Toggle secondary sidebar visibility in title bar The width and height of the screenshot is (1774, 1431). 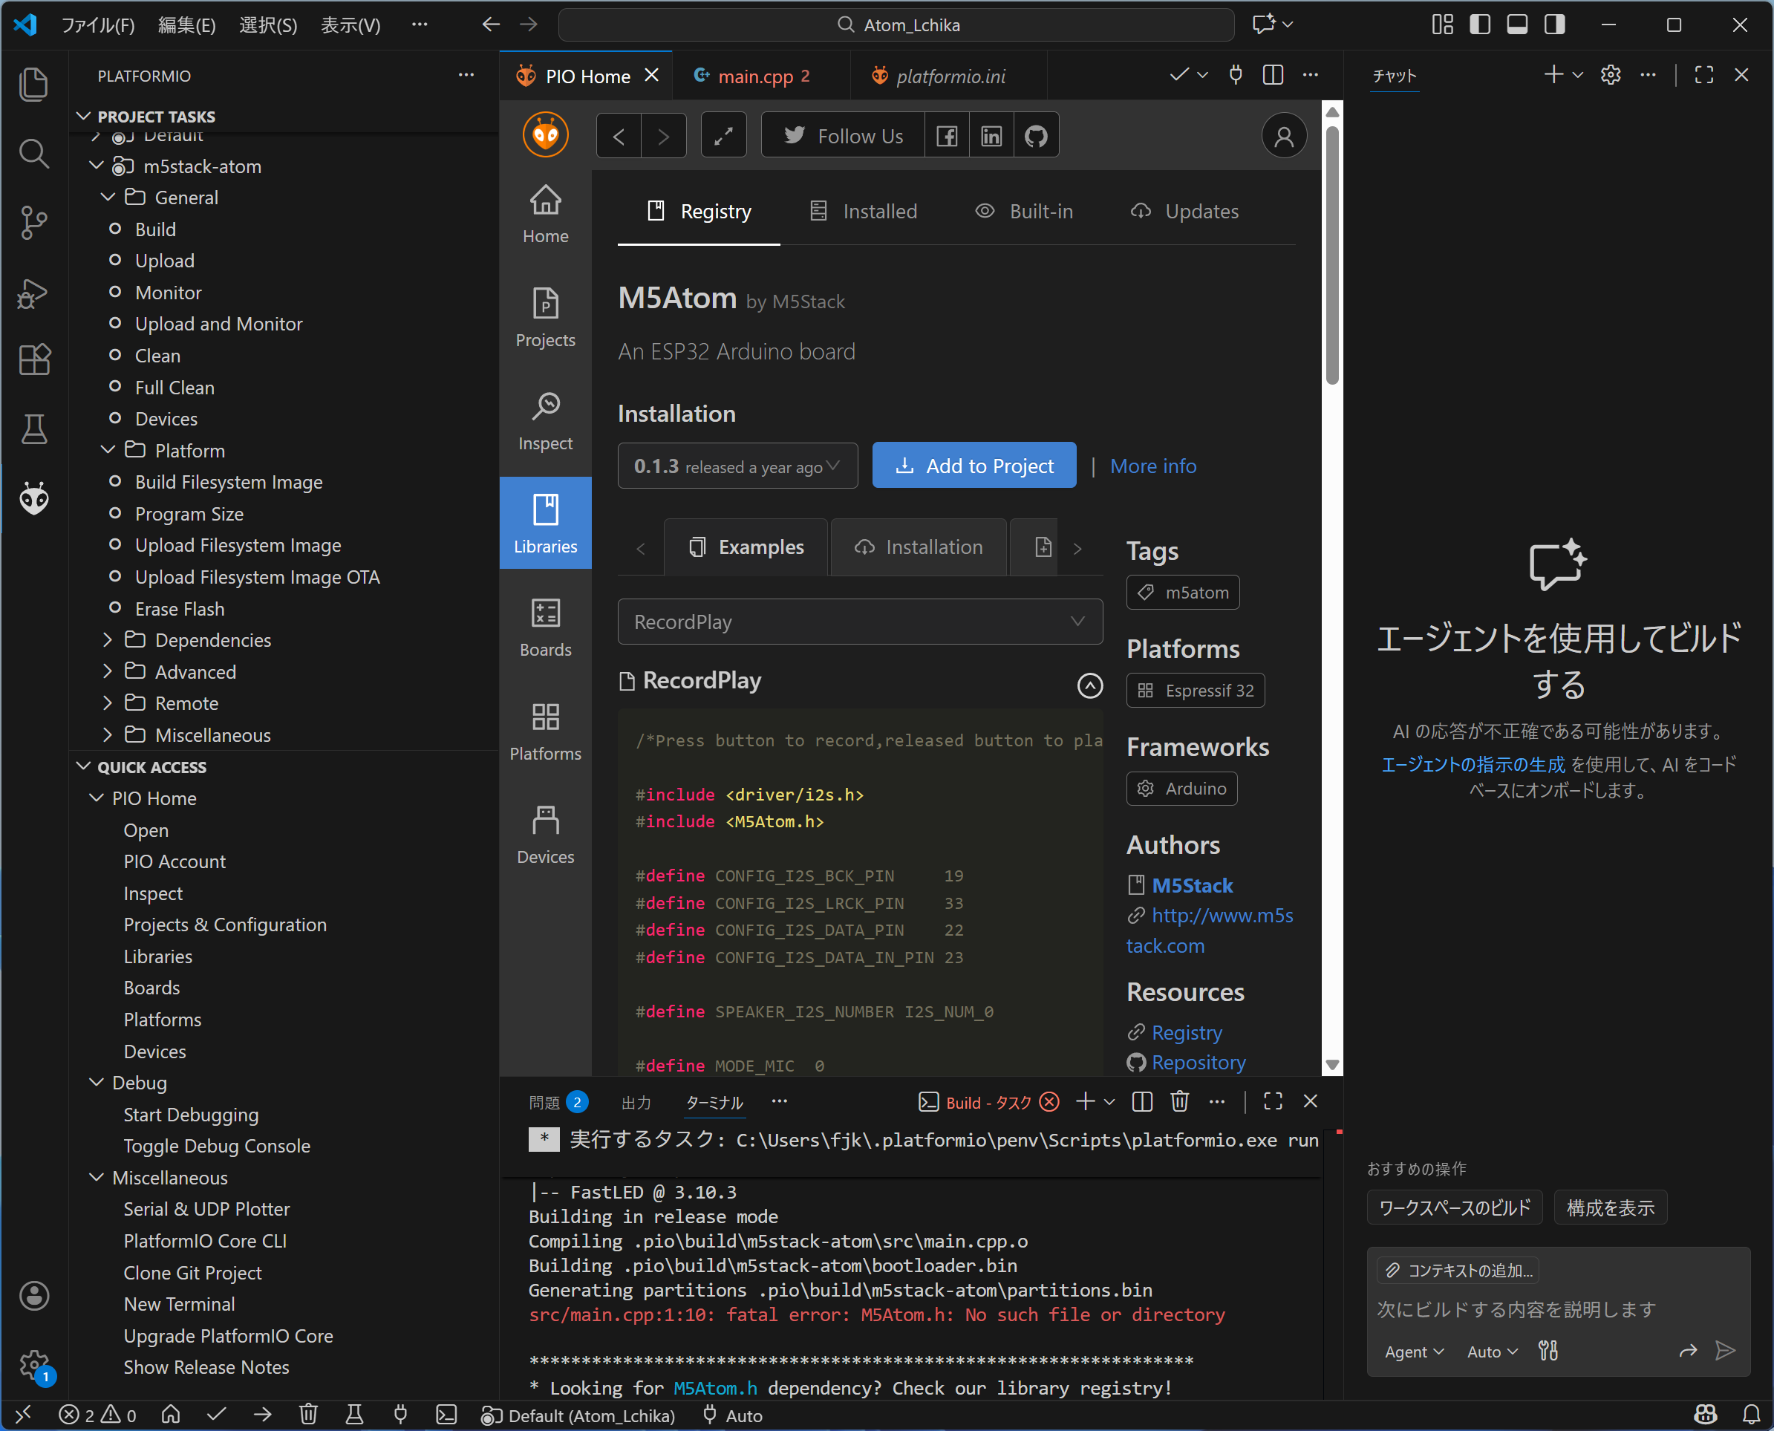[x=1555, y=25]
